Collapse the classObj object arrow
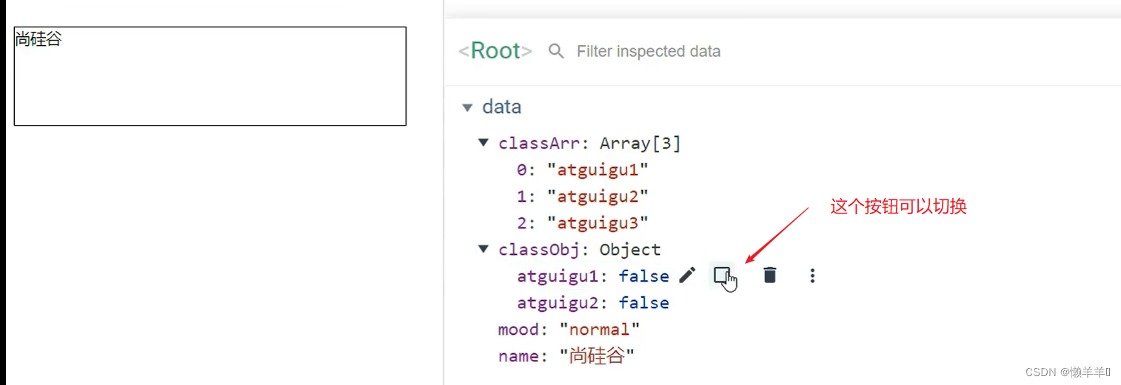 point(483,249)
